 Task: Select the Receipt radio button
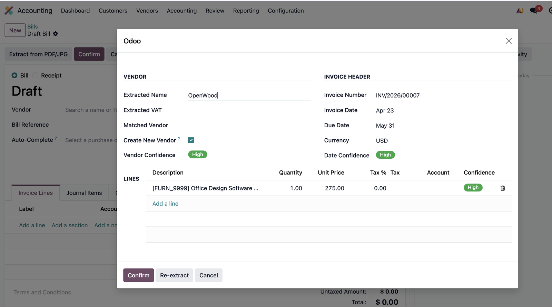click(x=35, y=75)
